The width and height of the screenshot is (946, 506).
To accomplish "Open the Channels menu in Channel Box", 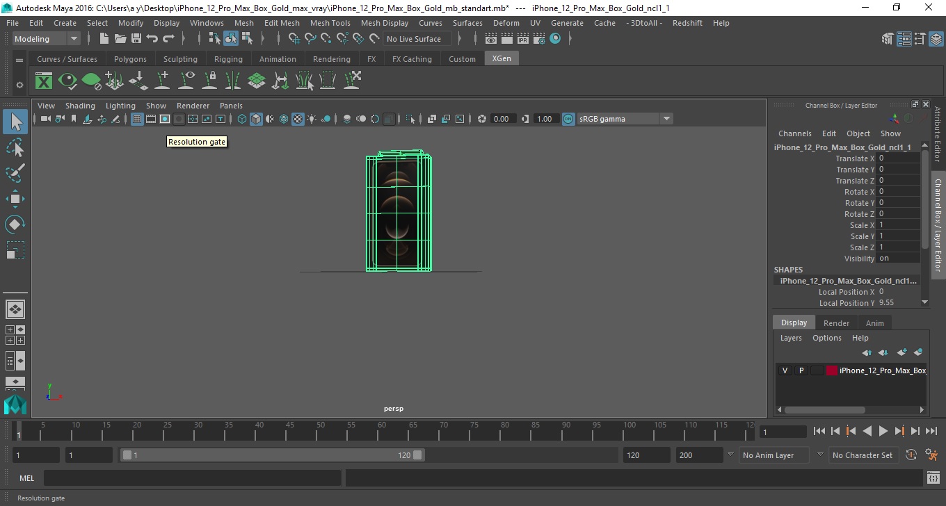I will point(794,133).
